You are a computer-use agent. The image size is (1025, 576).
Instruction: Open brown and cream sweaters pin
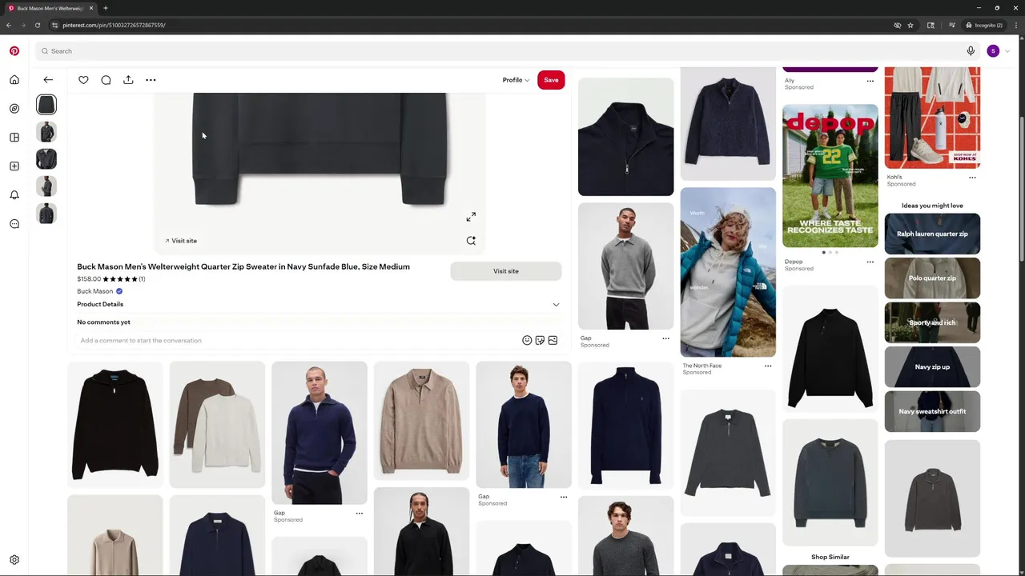217,424
